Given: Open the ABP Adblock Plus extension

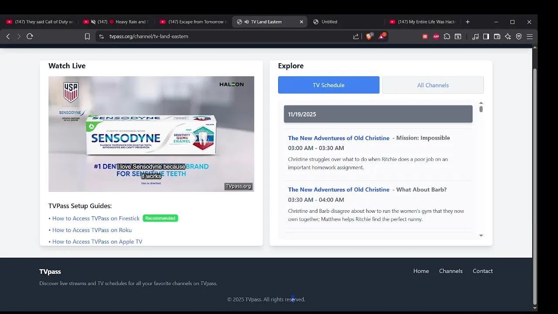Looking at the screenshot, I should coord(436,37).
